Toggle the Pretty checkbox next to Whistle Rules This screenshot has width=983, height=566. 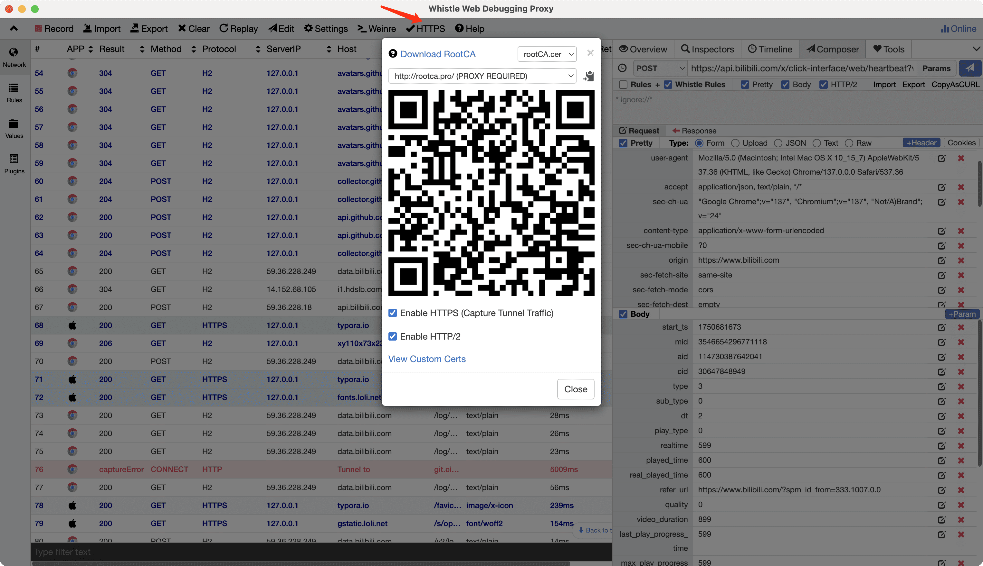pos(744,85)
